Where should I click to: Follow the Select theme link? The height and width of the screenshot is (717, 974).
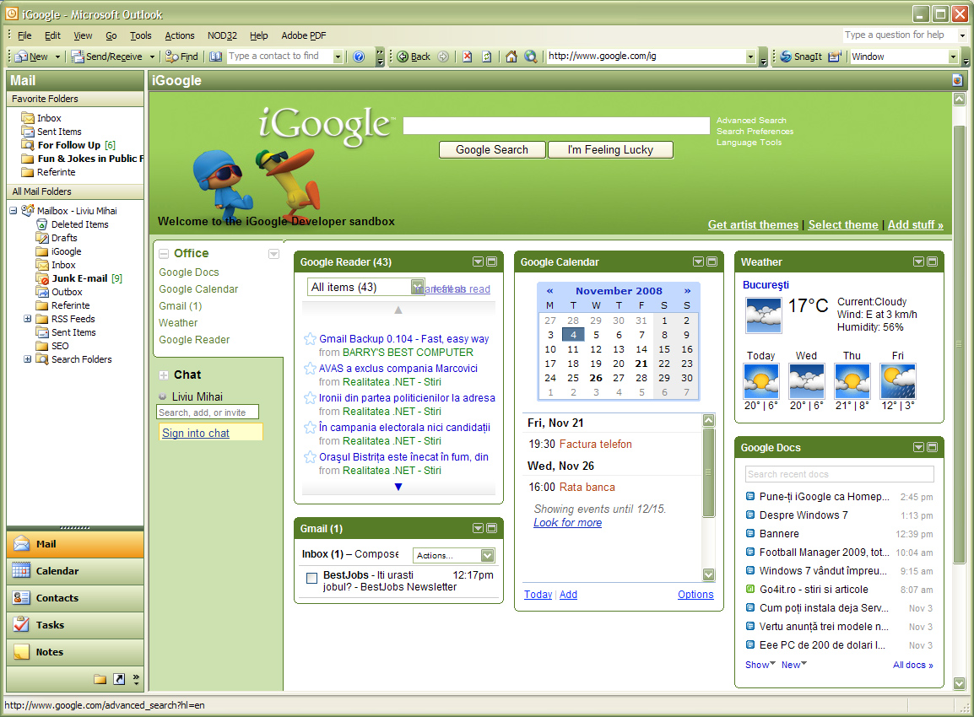(843, 224)
